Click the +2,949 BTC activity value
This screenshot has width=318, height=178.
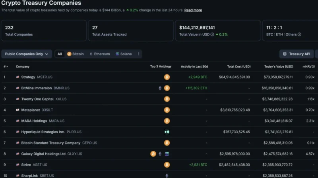pyautogui.click(x=198, y=77)
